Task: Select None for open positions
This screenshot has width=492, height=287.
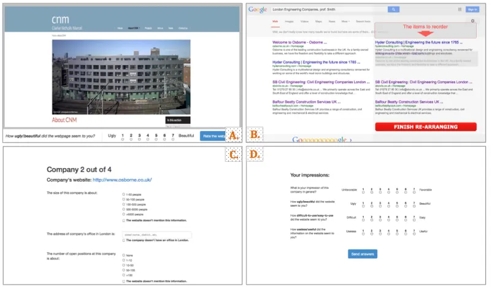Action: pyautogui.click(x=124, y=255)
